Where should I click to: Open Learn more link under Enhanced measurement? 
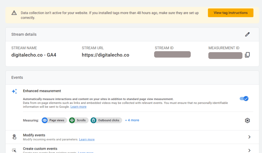coord(78,107)
